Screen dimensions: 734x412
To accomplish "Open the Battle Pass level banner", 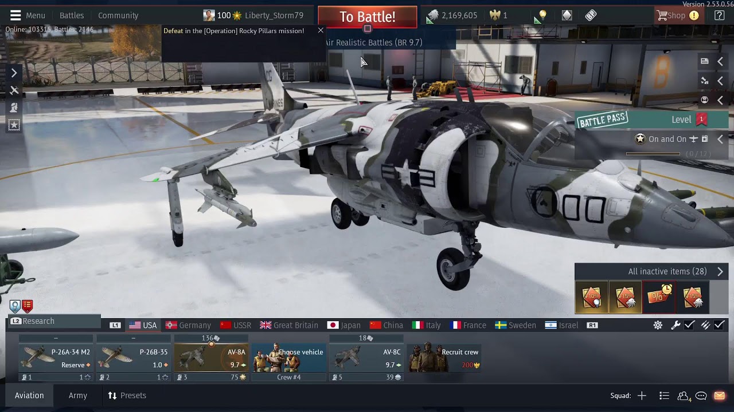I will point(652,120).
